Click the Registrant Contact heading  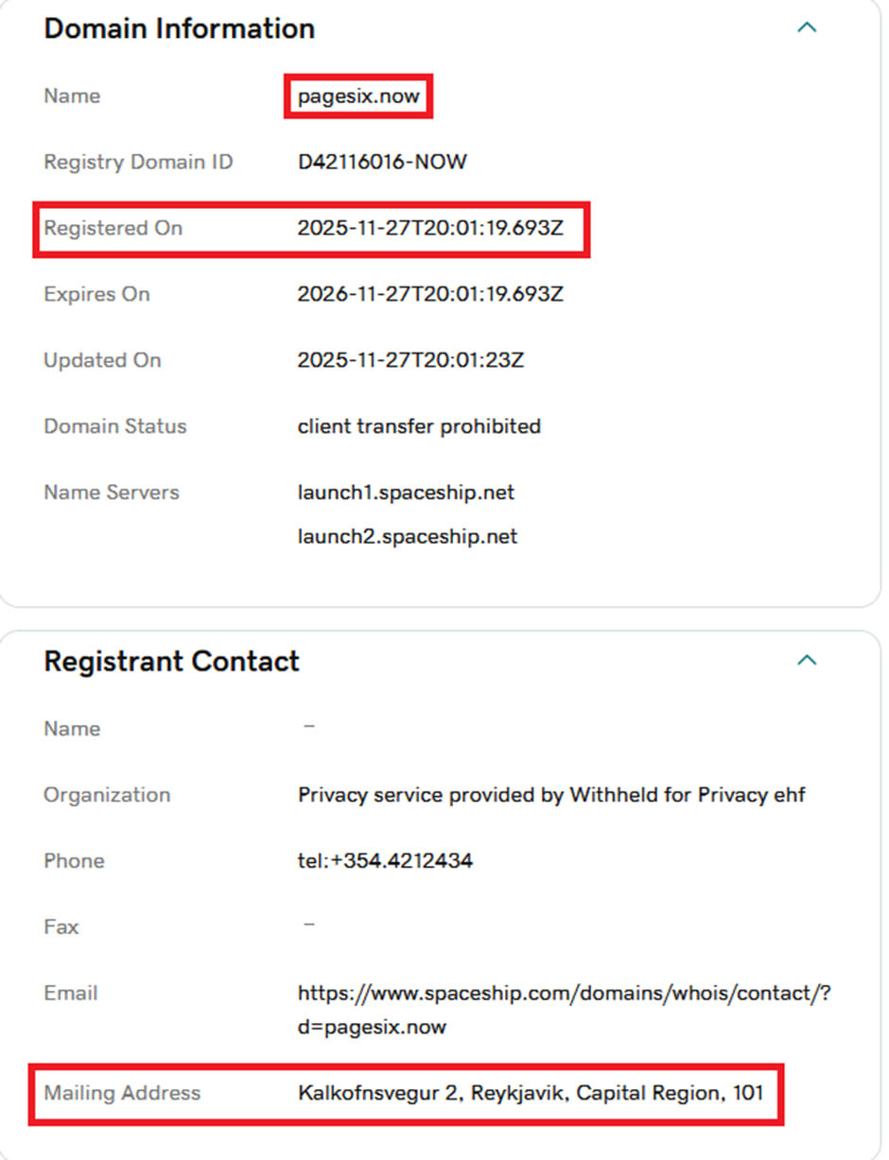(172, 661)
